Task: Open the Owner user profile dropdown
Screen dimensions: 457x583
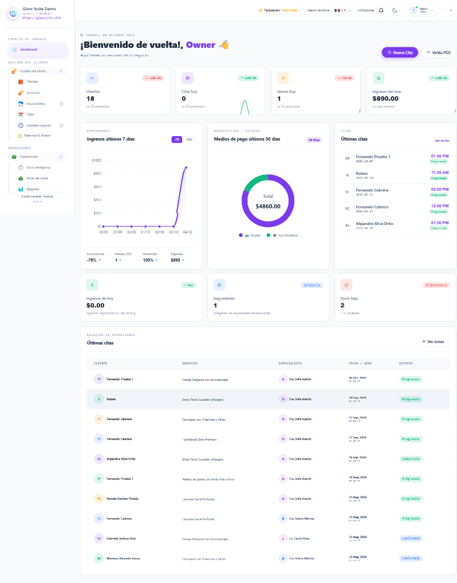Action: [x=422, y=10]
